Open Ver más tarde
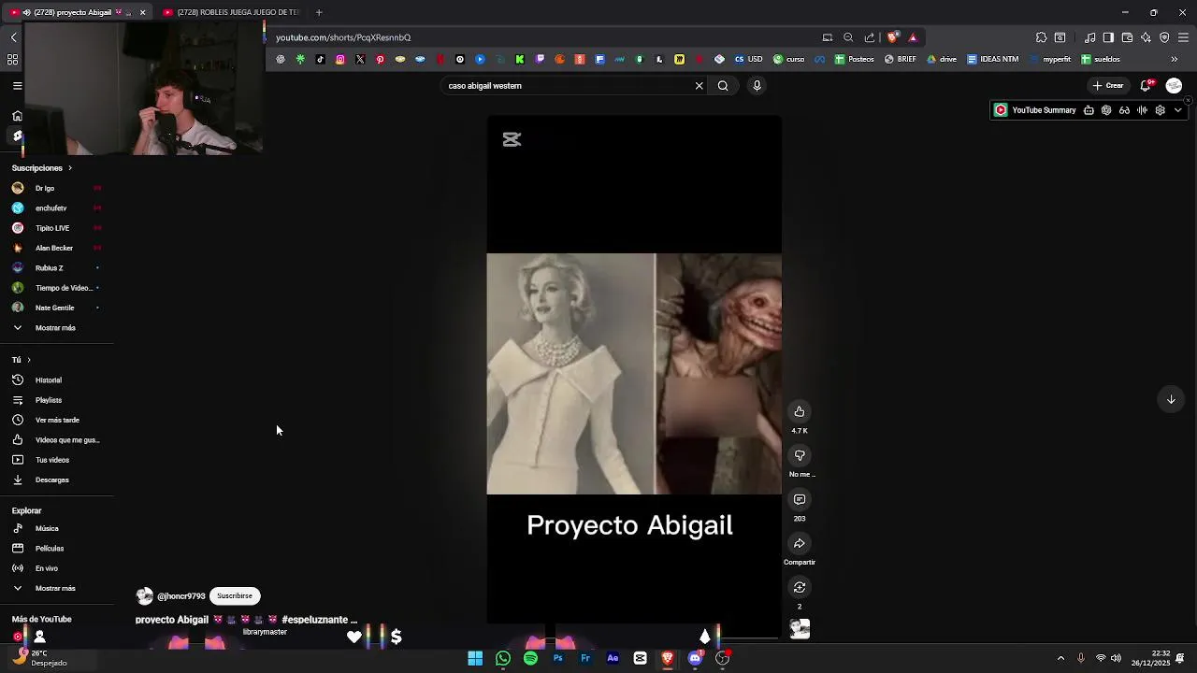This screenshot has height=673, width=1197. 56,420
